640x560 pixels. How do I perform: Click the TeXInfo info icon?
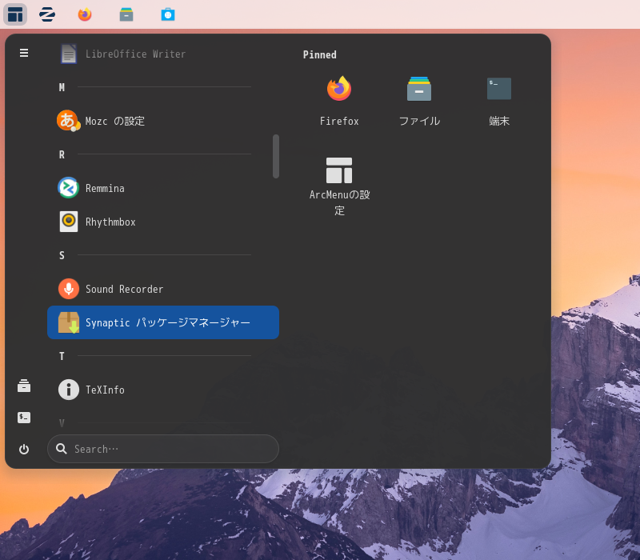pos(69,390)
